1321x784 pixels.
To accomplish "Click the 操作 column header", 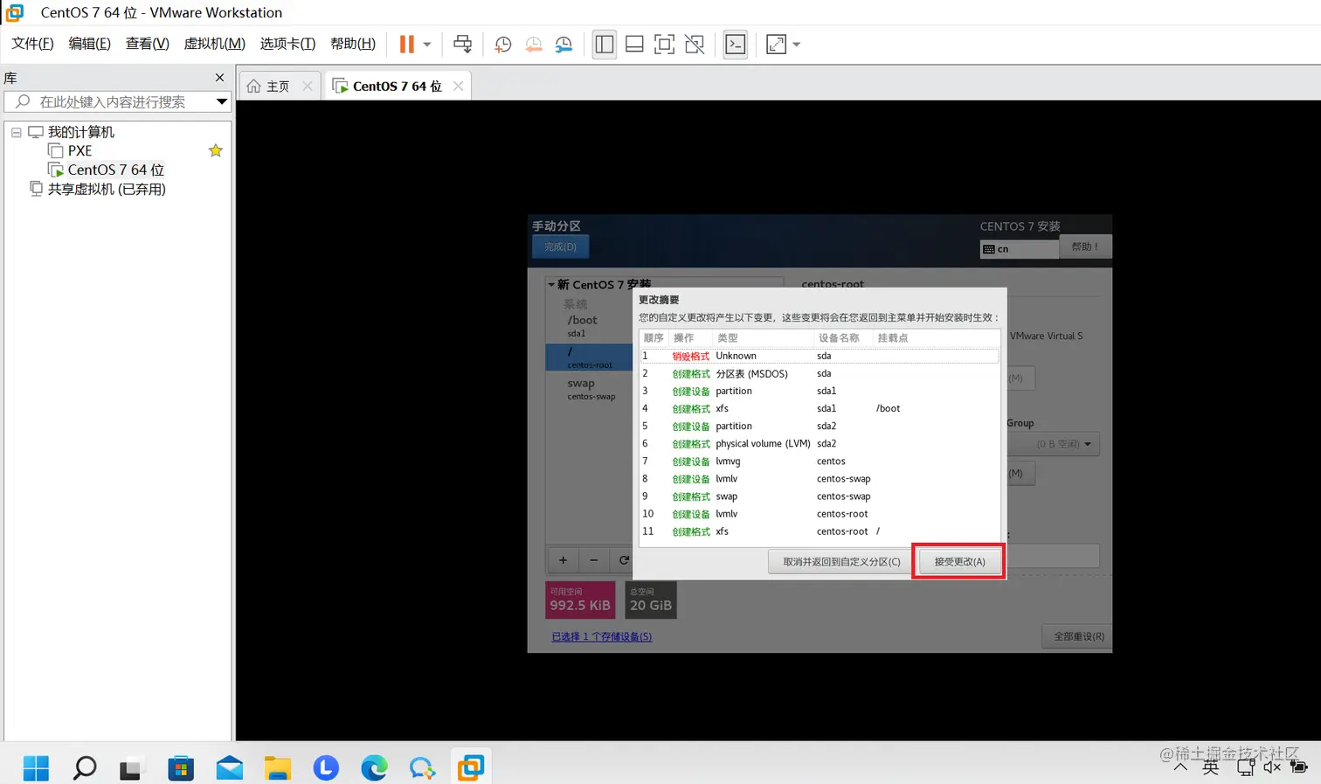I will (683, 337).
